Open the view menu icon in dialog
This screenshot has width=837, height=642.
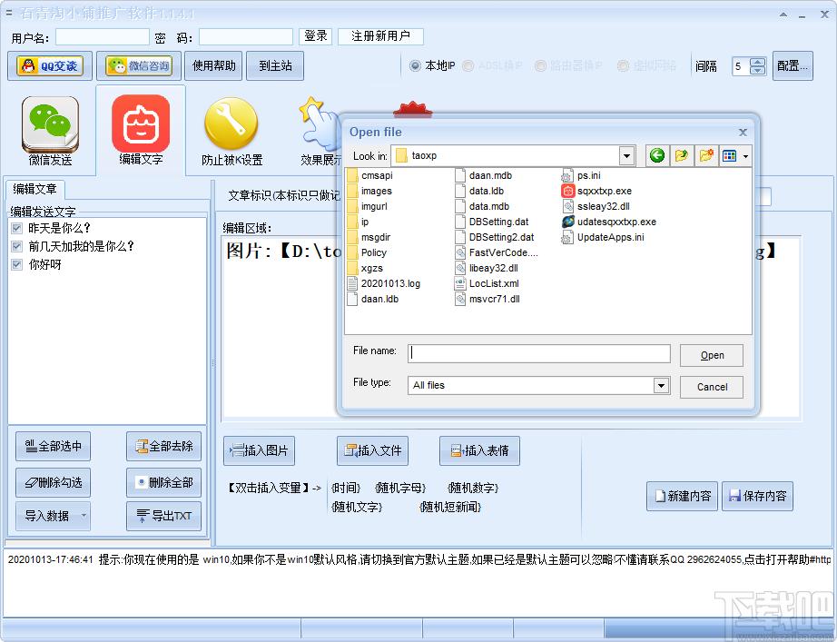(x=729, y=155)
